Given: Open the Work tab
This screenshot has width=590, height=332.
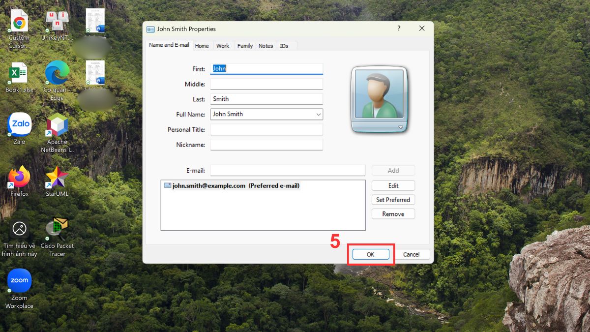Looking at the screenshot, I should point(223,45).
